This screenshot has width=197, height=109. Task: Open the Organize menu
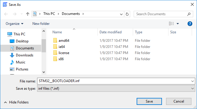(x=14, y=24)
